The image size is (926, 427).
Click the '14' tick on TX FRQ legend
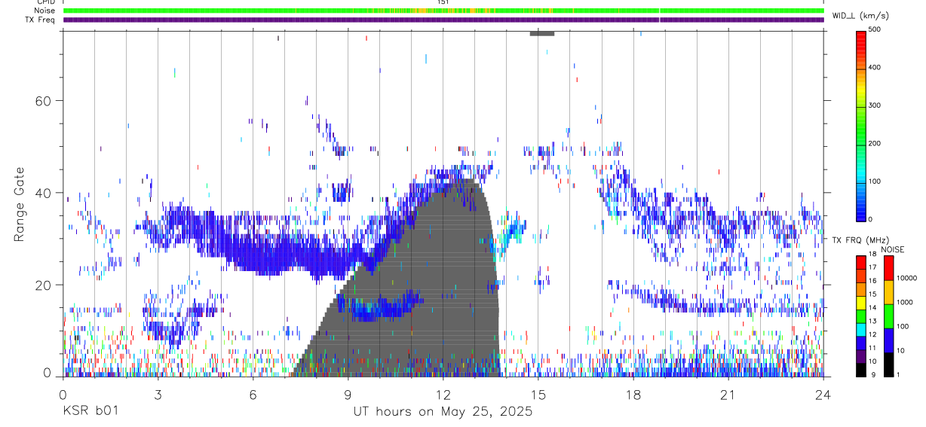click(x=872, y=308)
